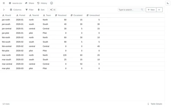Image resolution: width=171 pixels, height=107 pixels.
Task: Select the Unresolved column header label
Action: click(94, 15)
